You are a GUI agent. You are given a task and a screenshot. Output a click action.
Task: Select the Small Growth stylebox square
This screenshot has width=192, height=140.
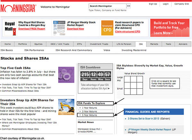click(x=140, y=92)
